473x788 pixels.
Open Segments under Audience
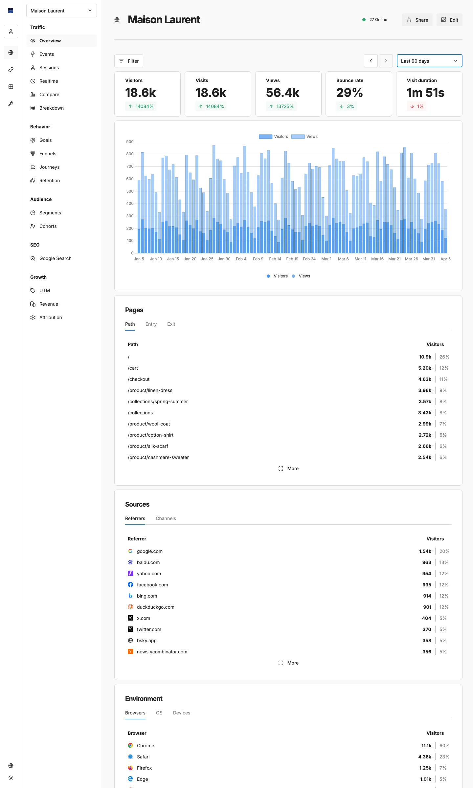pyautogui.click(x=61, y=213)
